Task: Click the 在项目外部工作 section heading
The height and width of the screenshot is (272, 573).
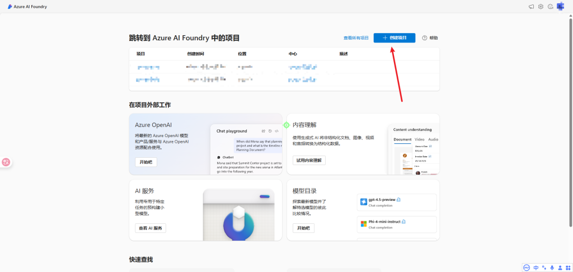Action: click(150, 105)
